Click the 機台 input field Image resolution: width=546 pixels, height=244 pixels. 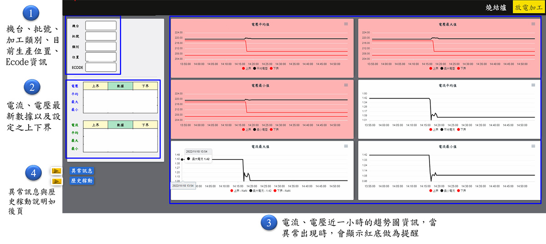(101, 26)
